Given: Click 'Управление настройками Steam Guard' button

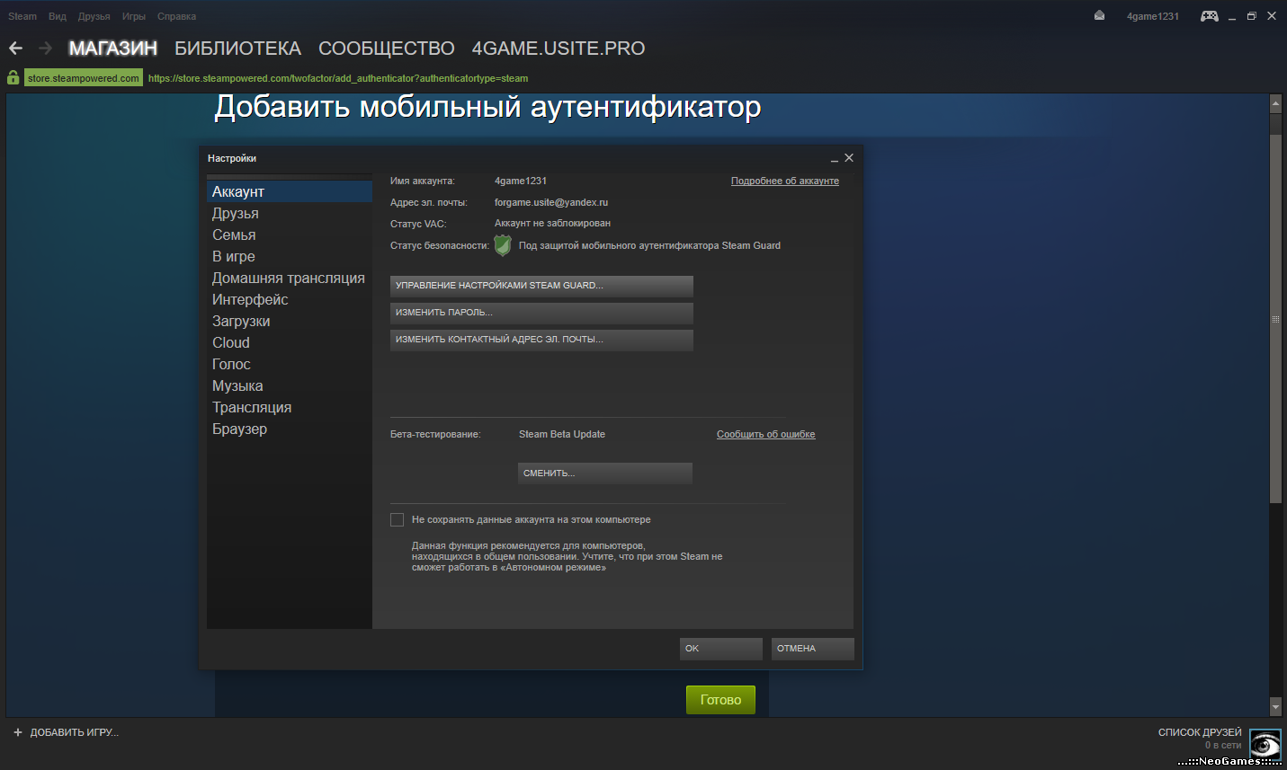Looking at the screenshot, I should coord(541,286).
